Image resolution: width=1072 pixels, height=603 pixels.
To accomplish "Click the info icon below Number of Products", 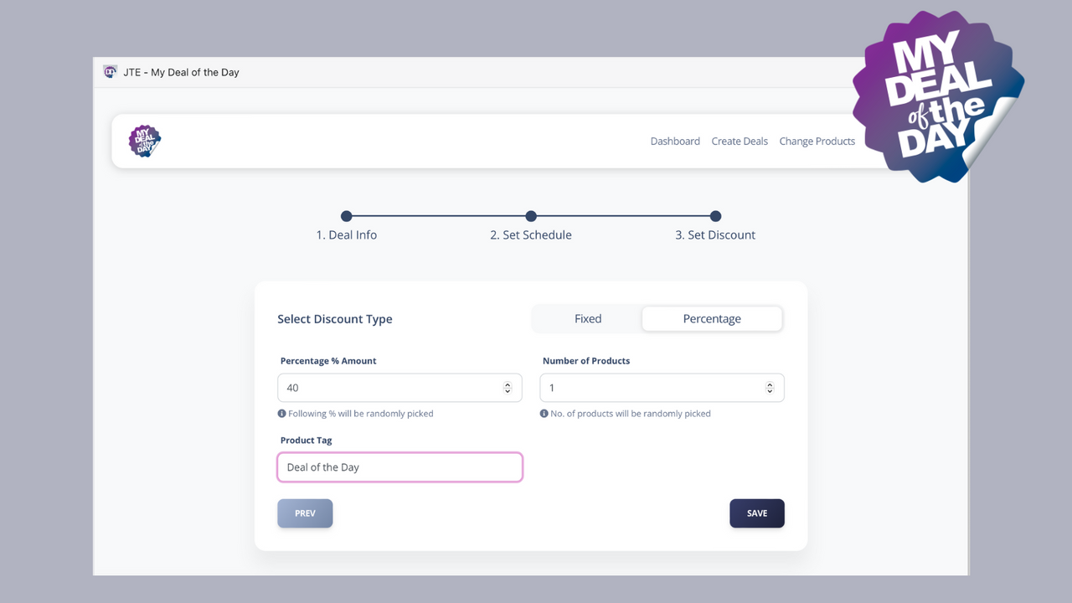I will (x=544, y=413).
